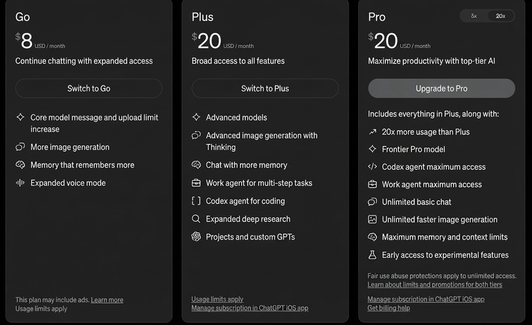Image resolution: width=532 pixels, height=325 pixels.
Task: Click the Upgrade to Pro button
Action: point(441,88)
